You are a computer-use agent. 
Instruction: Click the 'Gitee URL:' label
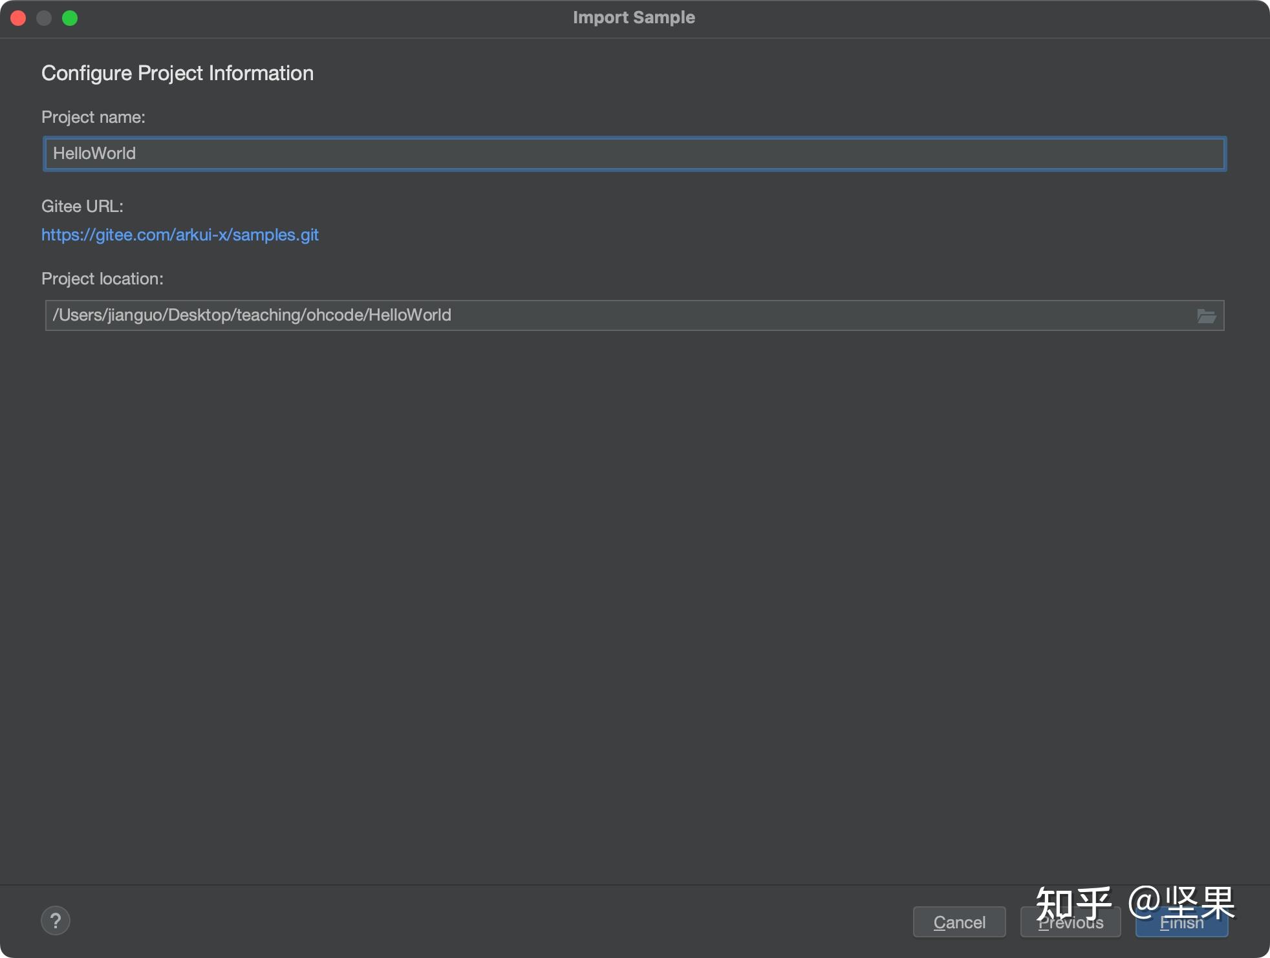pyautogui.click(x=82, y=206)
